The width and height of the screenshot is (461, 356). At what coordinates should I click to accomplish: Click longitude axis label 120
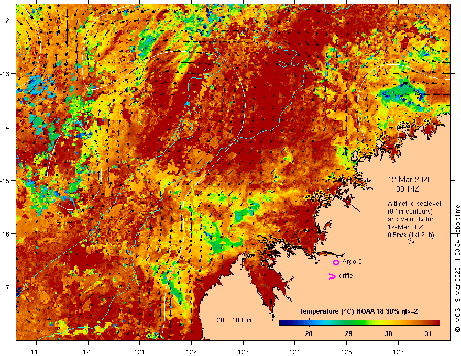[x=88, y=352]
